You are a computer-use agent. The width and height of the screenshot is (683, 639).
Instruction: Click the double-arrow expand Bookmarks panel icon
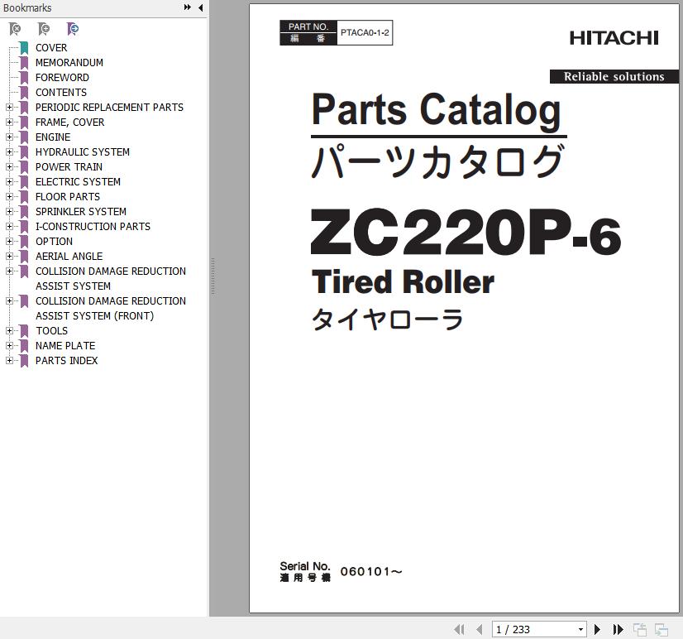(188, 7)
